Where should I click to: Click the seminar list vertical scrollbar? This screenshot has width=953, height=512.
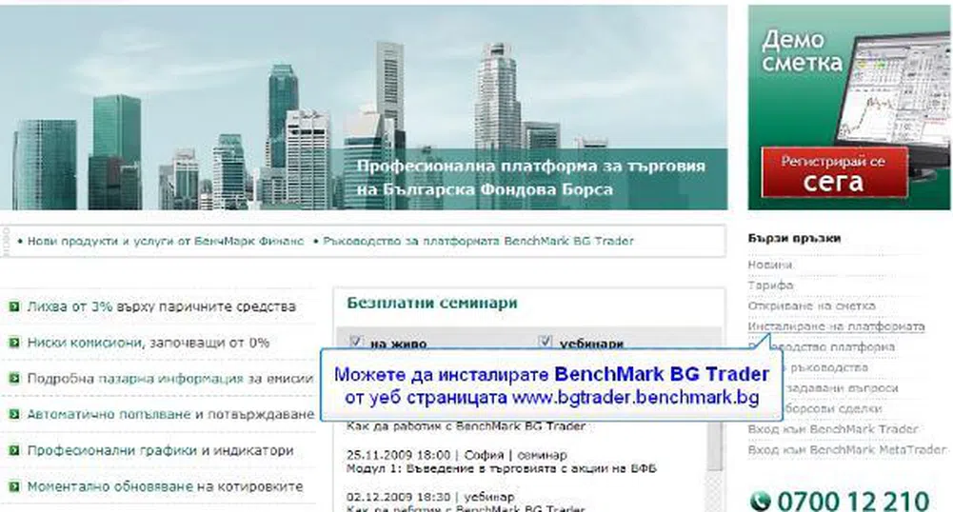[x=715, y=466]
